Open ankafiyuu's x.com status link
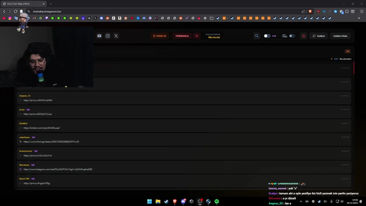Image resolution: width=366 pixels, height=206 pixels. click(x=51, y=142)
